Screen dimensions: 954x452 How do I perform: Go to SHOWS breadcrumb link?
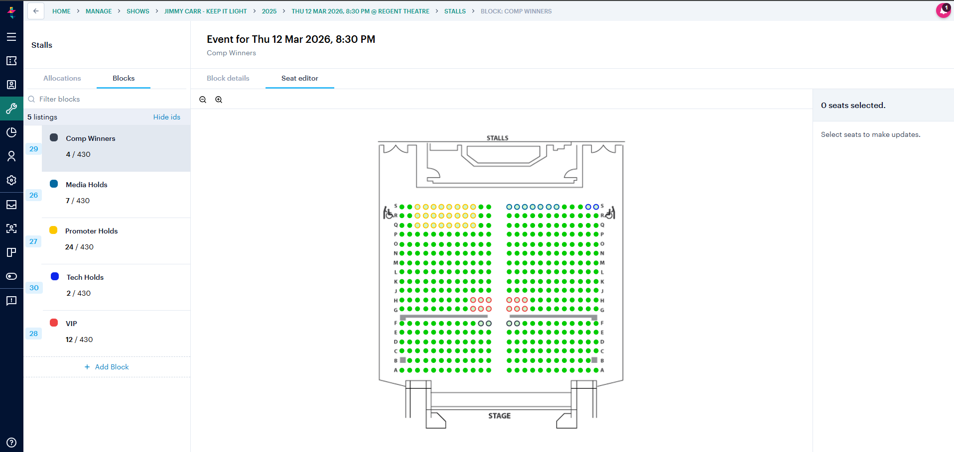point(138,11)
